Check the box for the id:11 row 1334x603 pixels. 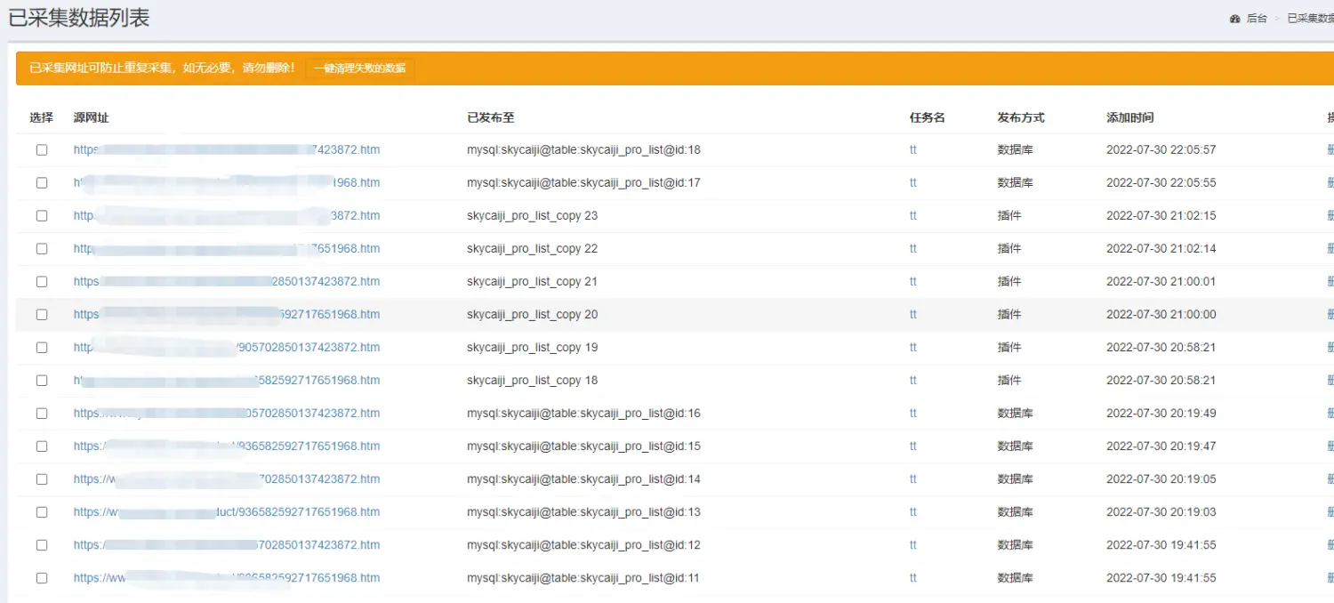pos(42,578)
